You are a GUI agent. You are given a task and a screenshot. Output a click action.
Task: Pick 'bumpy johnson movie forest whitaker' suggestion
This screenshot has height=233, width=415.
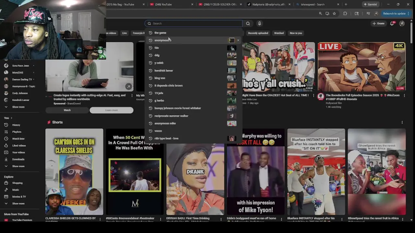[x=193, y=108]
